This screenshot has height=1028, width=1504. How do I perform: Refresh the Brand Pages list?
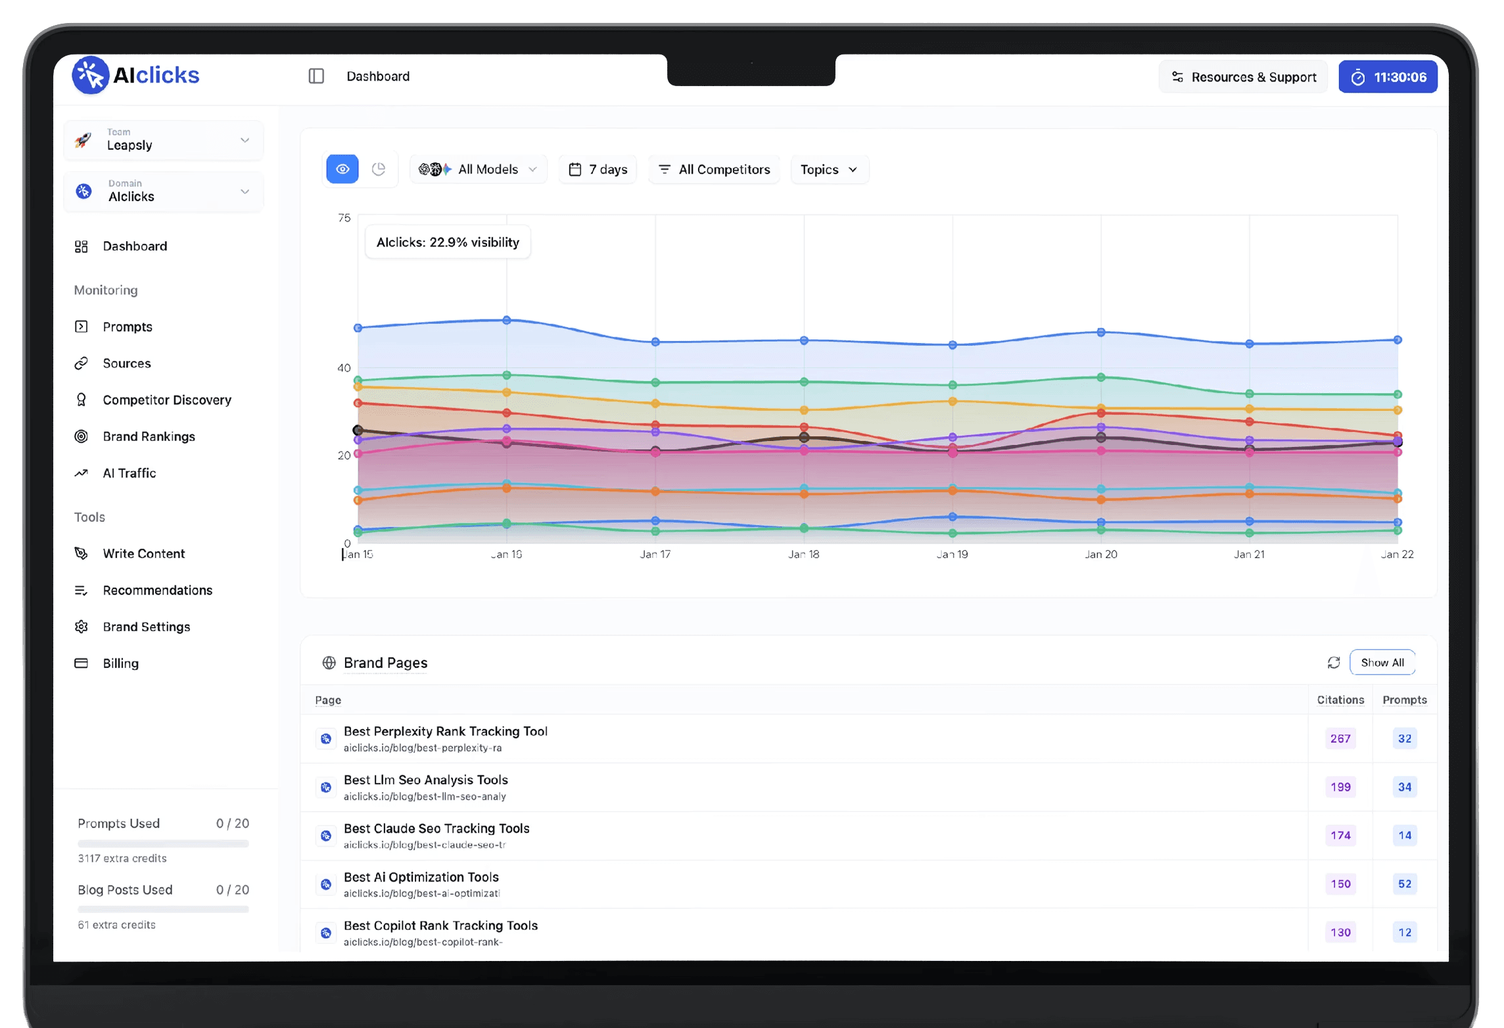pyautogui.click(x=1333, y=663)
